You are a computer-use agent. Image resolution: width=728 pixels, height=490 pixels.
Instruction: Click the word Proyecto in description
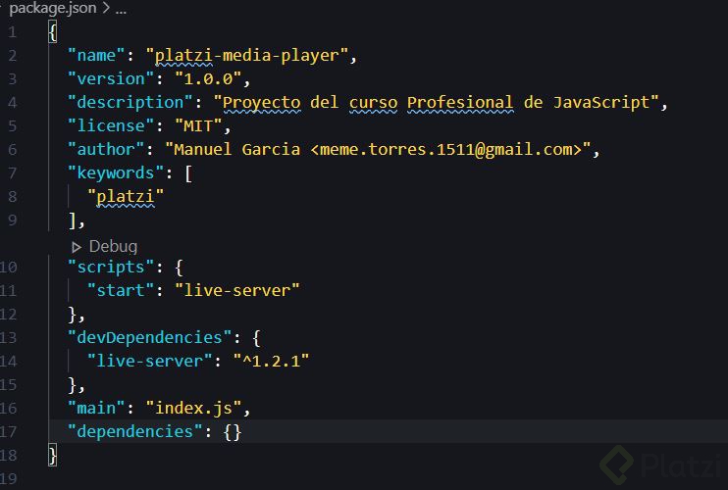tap(261, 103)
